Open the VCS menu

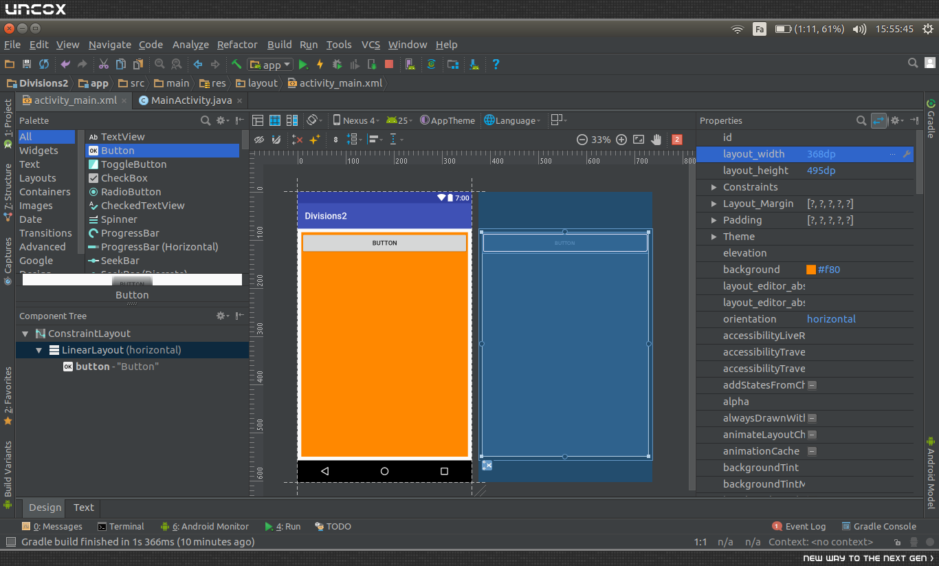tap(371, 45)
